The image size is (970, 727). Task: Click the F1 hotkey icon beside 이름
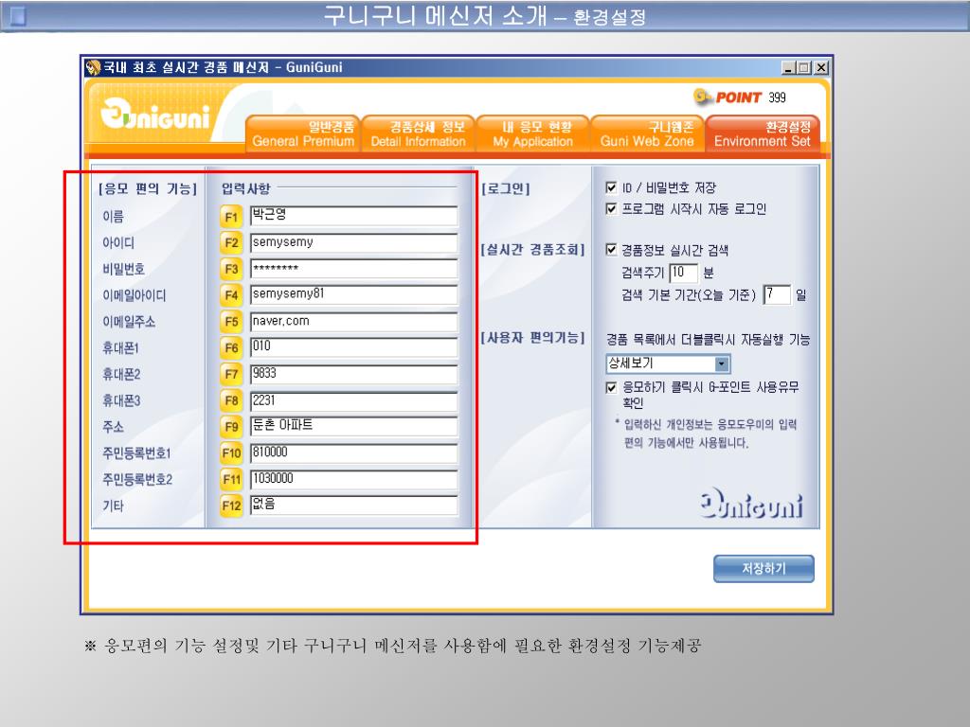[x=231, y=217]
